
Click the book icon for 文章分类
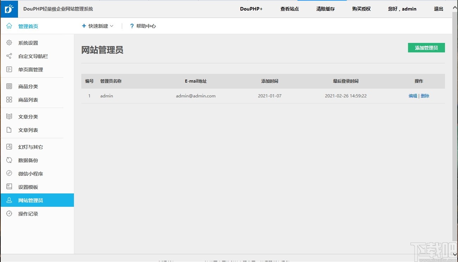coord(9,117)
